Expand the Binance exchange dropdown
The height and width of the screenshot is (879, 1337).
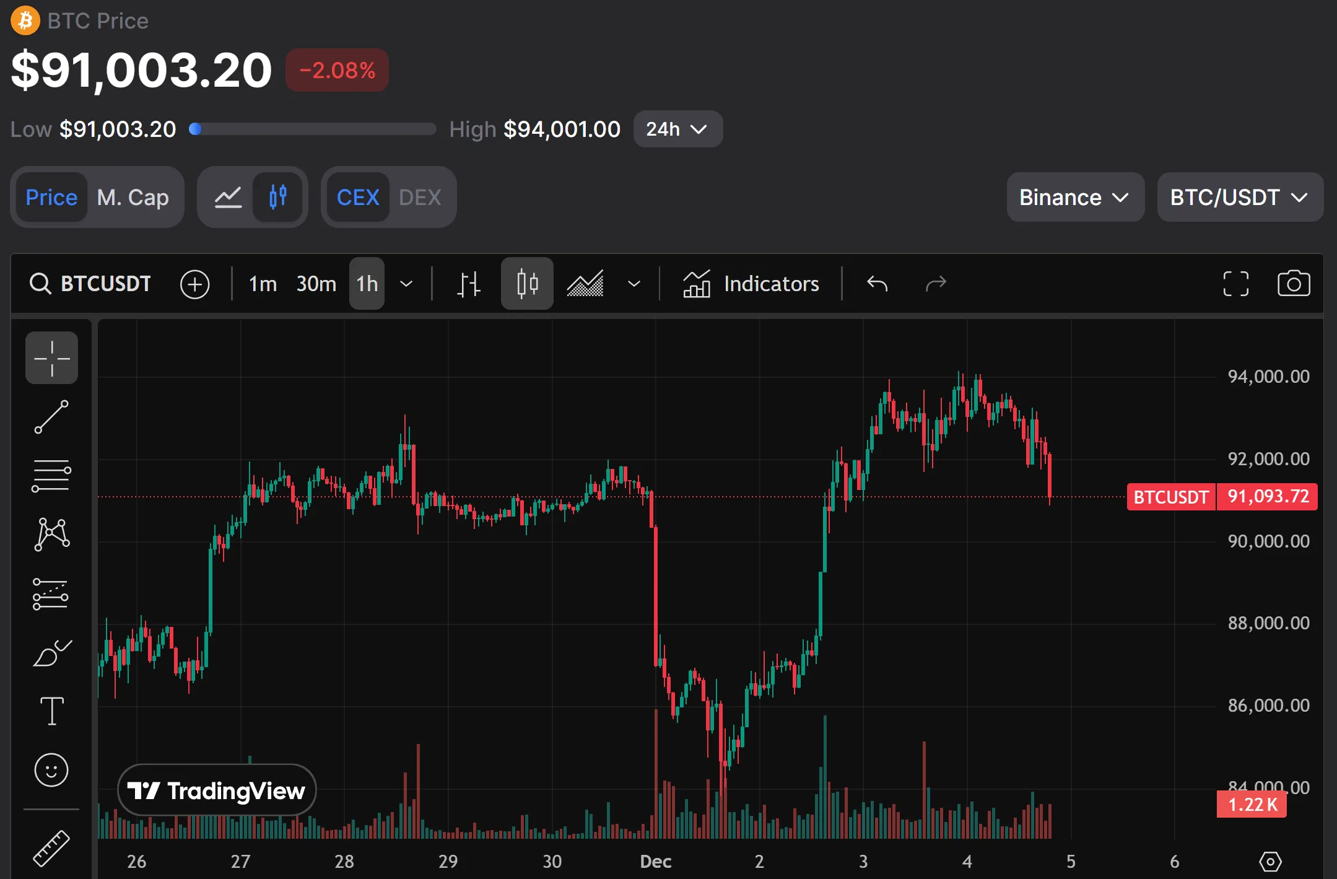point(1075,198)
